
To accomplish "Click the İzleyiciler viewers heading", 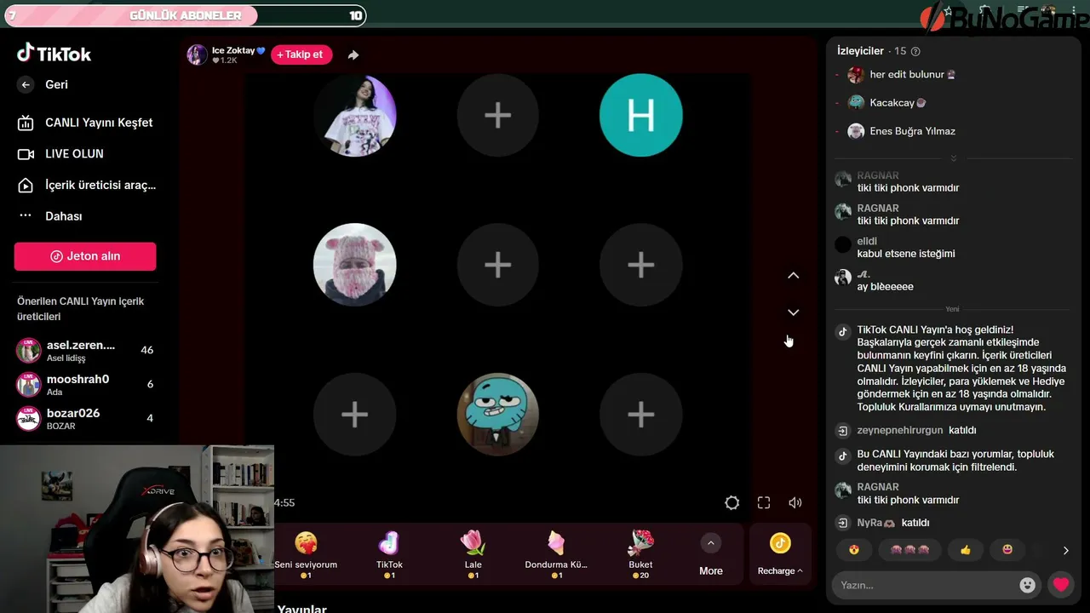I will tap(860, 51).
